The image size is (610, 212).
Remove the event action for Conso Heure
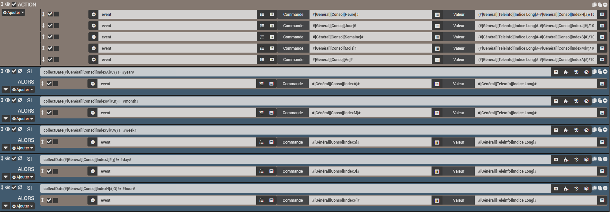pos(94,14)
